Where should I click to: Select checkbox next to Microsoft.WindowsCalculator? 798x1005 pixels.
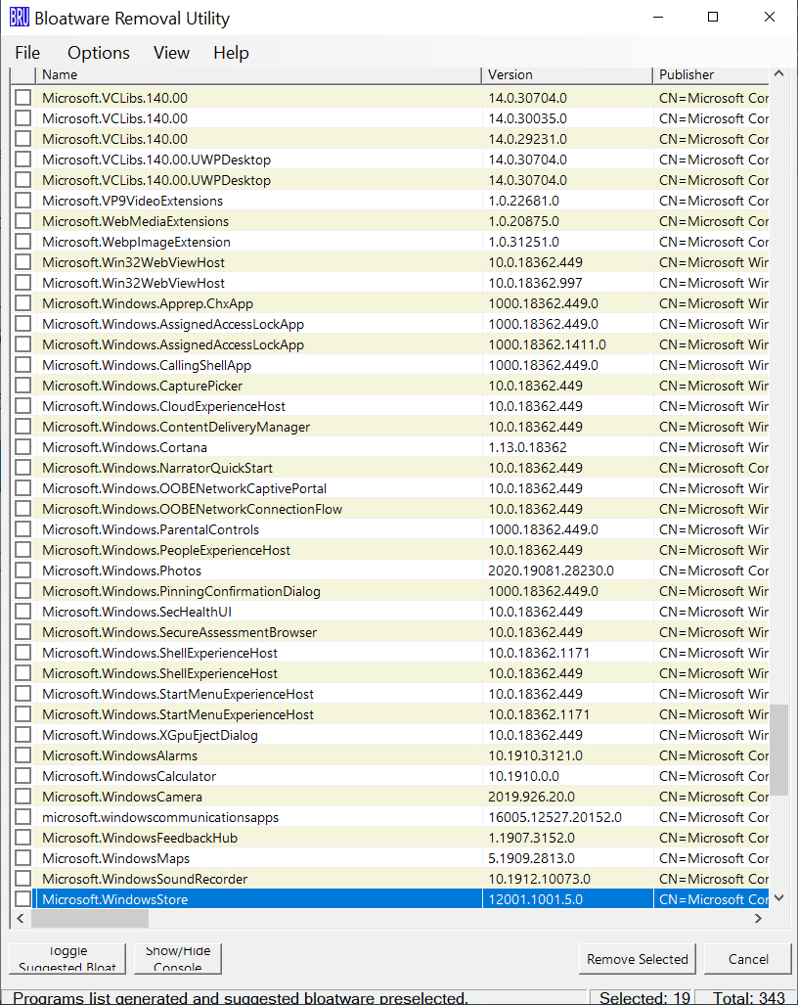pyautogui.click(x=23, y=776)
